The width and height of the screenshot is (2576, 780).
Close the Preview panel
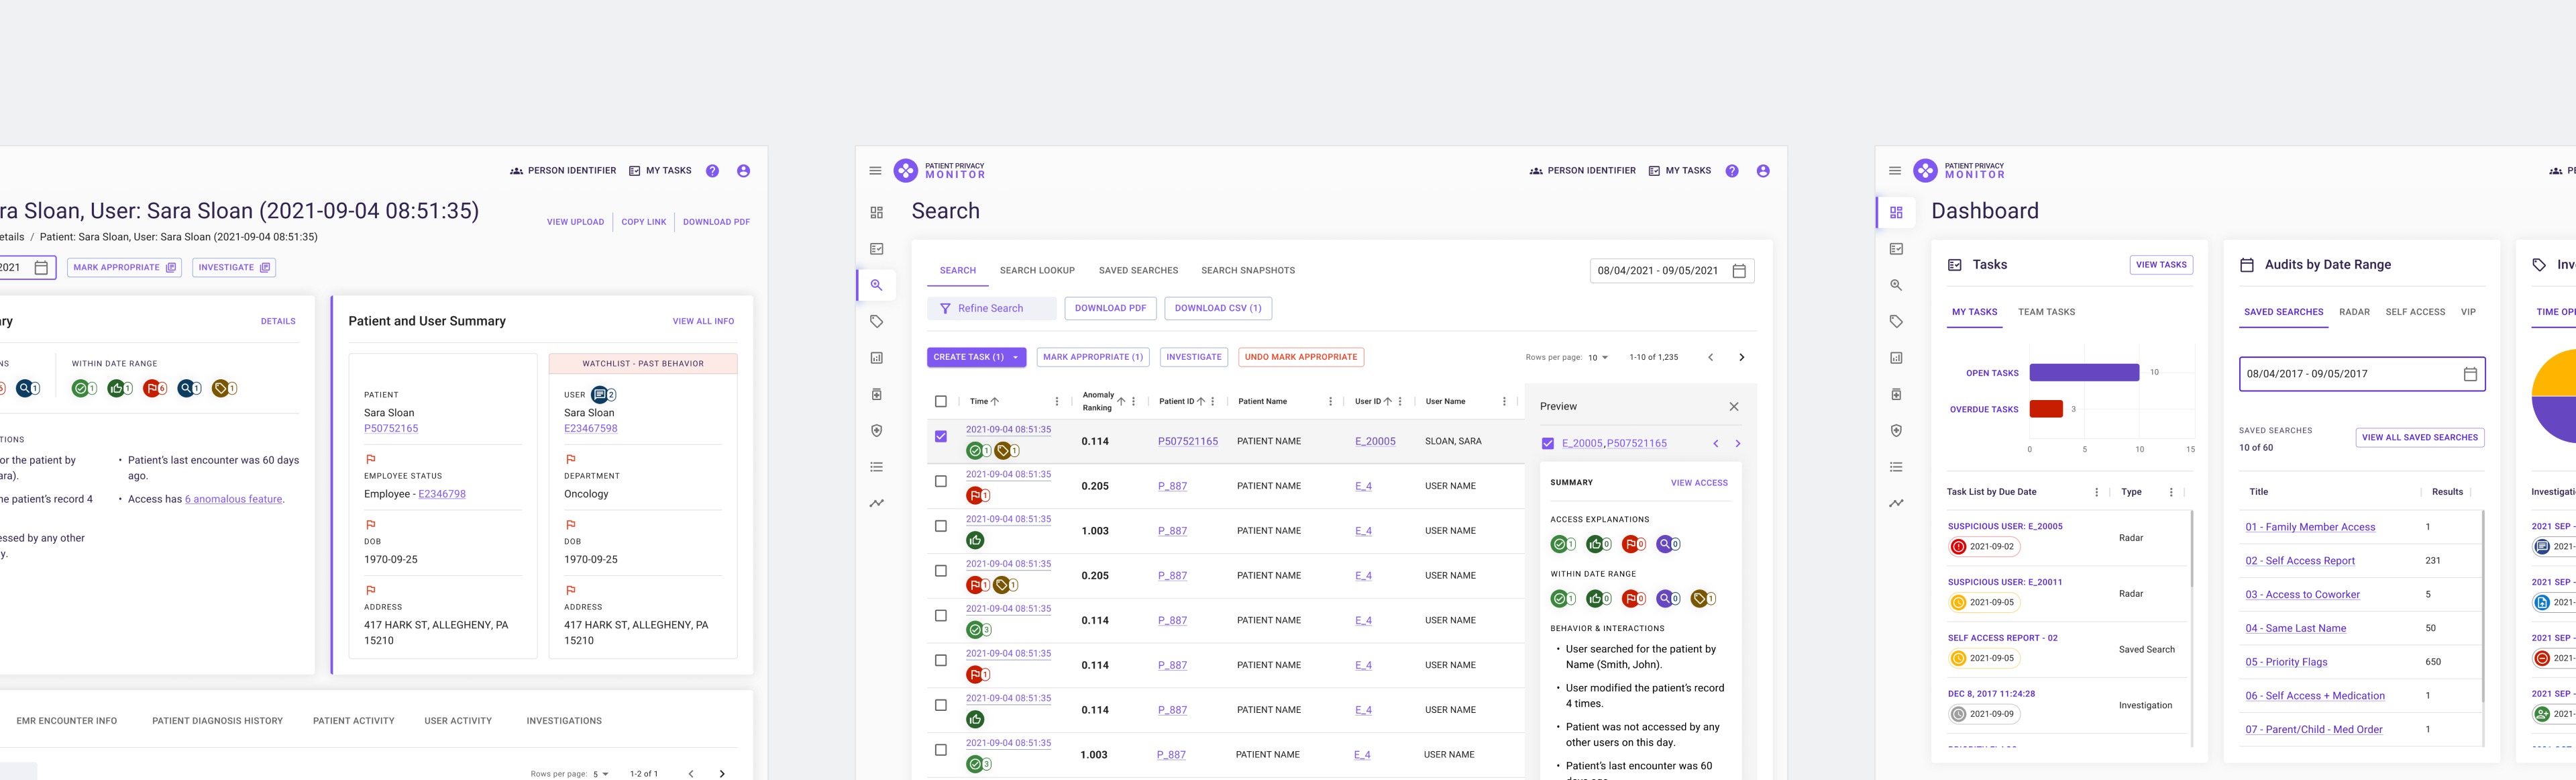pos(1734,407)
